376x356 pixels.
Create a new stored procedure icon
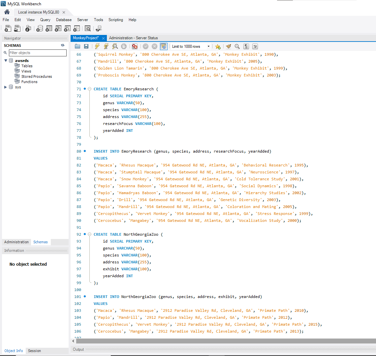[67, 29]
